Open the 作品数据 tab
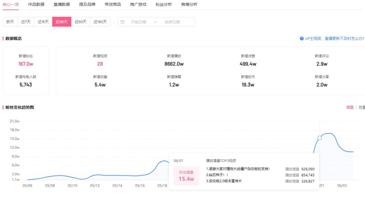365x201 pixels. pos(36,4)
